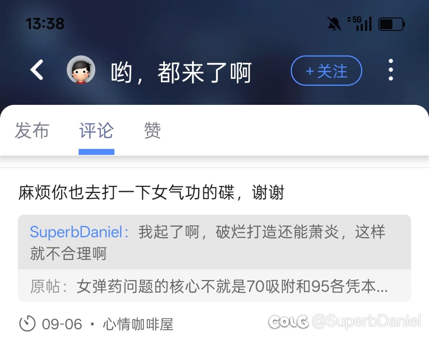429x338 pixels.
Task: Open the quoted reply from SuperbDaniel
Action: 214,242
